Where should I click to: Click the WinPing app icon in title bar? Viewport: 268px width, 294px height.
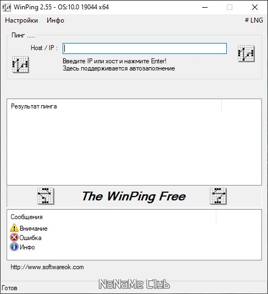[x=7, y=7]
